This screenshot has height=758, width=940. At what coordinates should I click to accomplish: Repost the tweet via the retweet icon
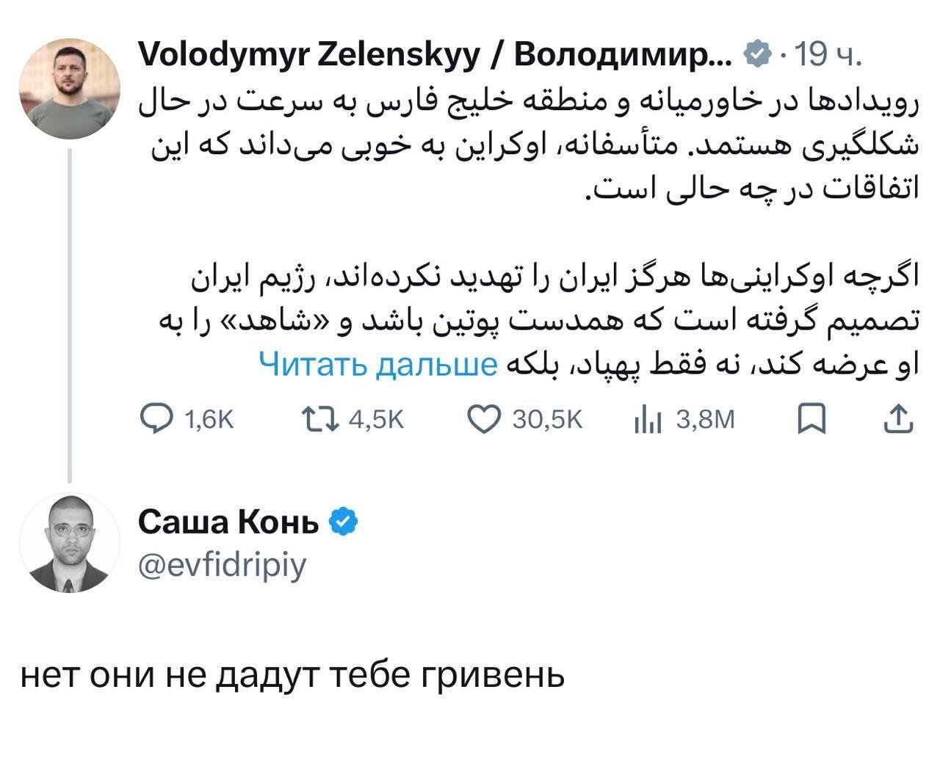click(319, 419)
